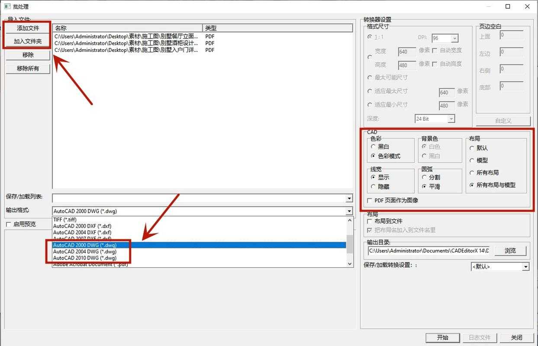The image size is (538, 346).
Task: Choose 隐藏 under line width
Action: 373,186
